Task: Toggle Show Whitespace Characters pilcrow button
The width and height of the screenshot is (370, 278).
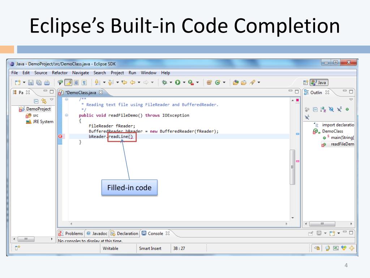Action: [x=84, y=83]
